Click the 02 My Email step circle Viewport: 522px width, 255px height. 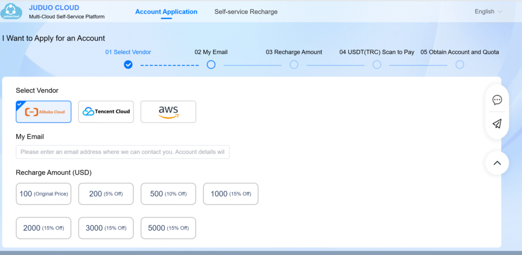click(x=211, y=65)
